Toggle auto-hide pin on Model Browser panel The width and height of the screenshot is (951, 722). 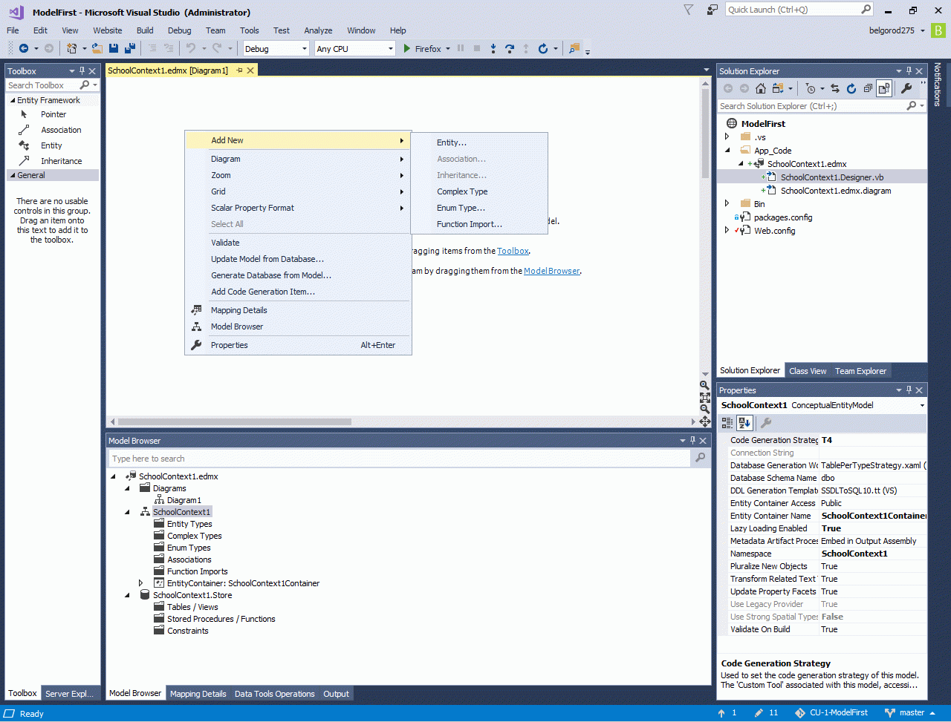tap(693, 441)
